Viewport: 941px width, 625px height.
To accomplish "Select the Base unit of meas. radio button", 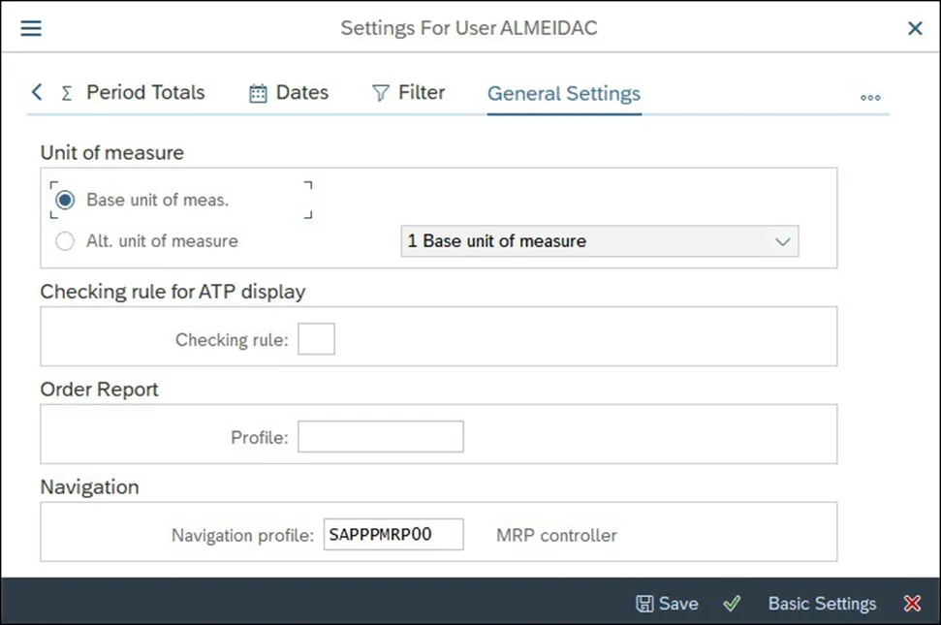I will [x=65, y=201].
